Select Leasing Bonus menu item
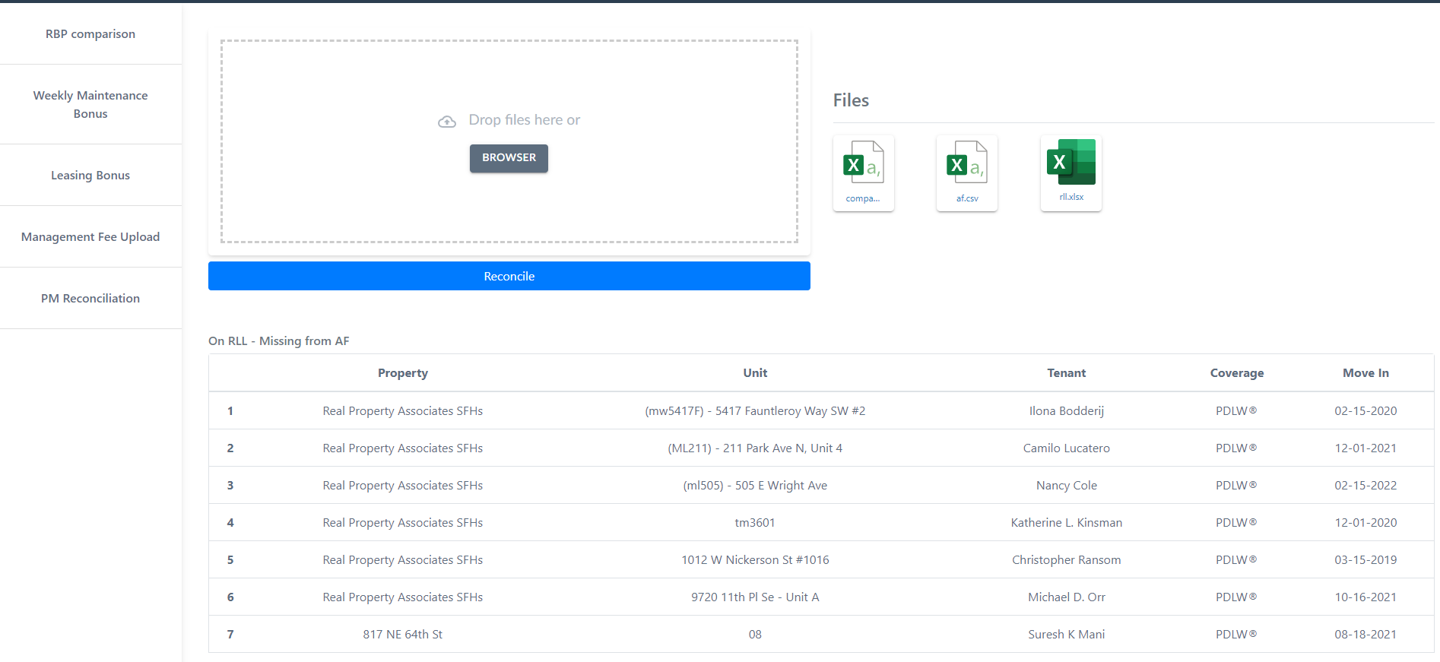This screenshot has width=1440, height=662. pos(90,176)
